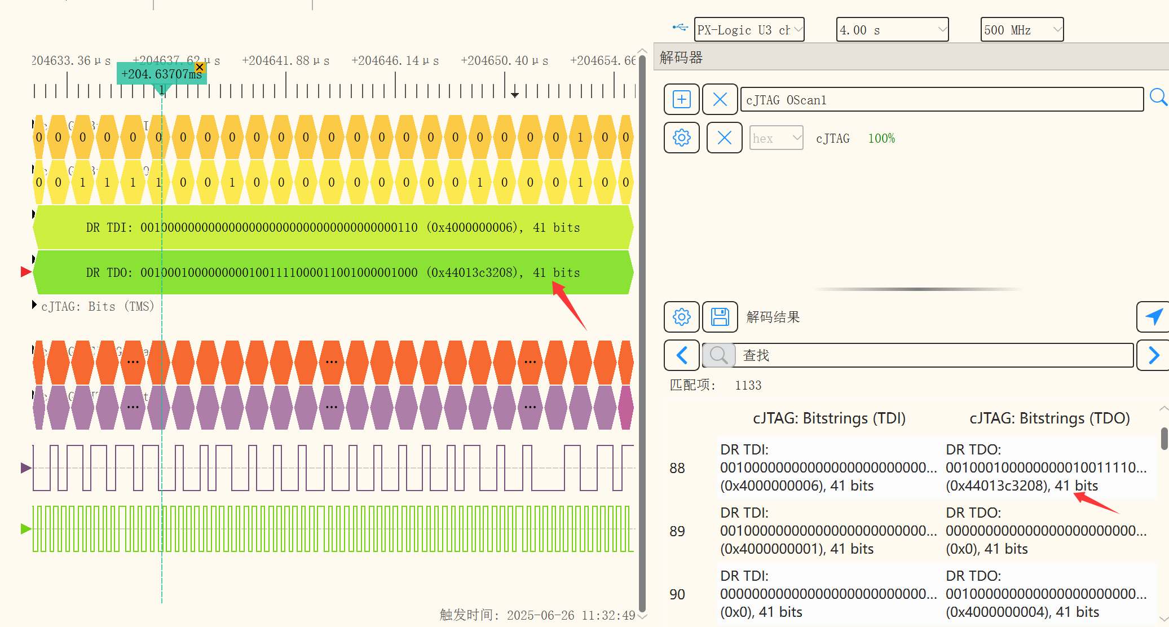1169x627 pixels.
Task: Click the navigate arrow icon beside decode results
Action: (x=1153, y=317)
